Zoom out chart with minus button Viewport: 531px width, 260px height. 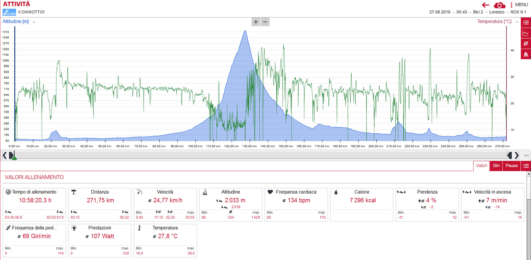pyautogui.click(x=265, y=22)
